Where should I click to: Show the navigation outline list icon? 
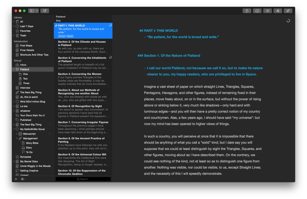(x=267, y=11)
